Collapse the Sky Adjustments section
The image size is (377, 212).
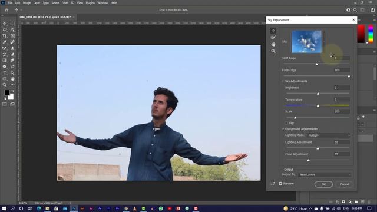[x=283, y=81]
